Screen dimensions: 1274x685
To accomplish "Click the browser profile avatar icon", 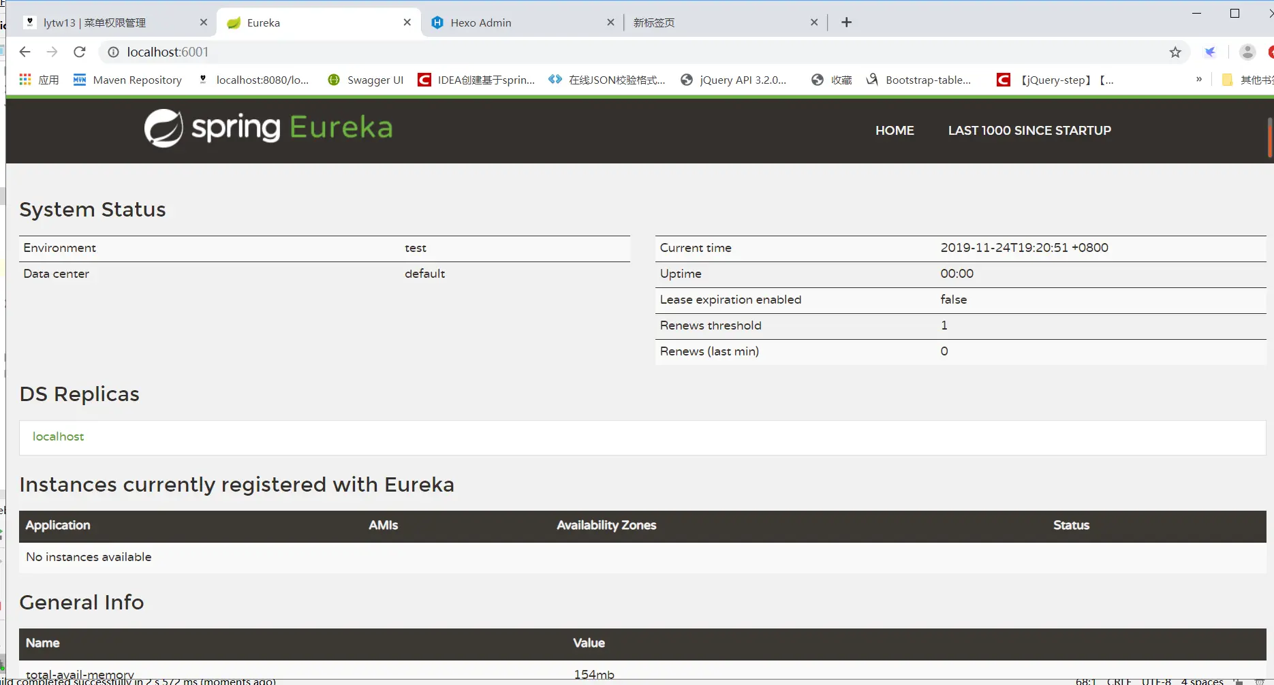I will [x=1247, y=52].
